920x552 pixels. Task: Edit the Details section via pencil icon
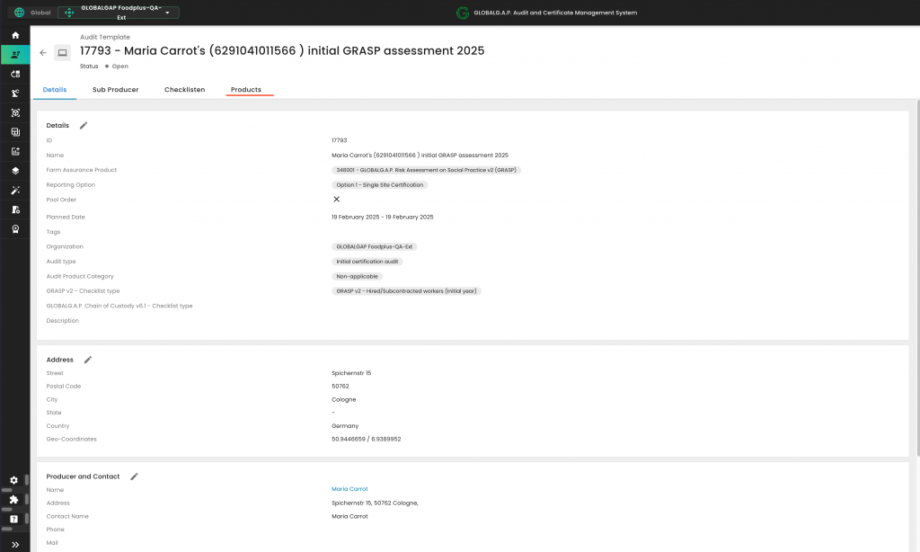click(x=84, y=126)
